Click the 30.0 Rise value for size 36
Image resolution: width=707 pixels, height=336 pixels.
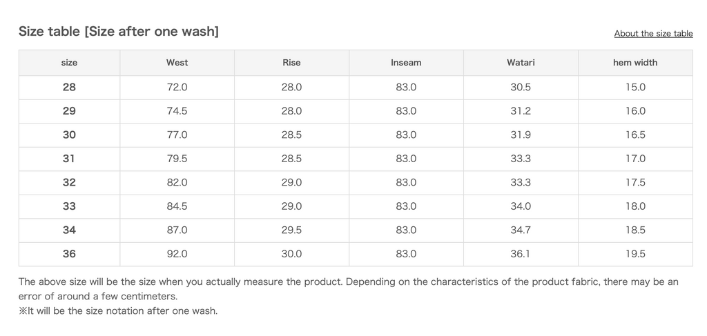click(291, 254)
